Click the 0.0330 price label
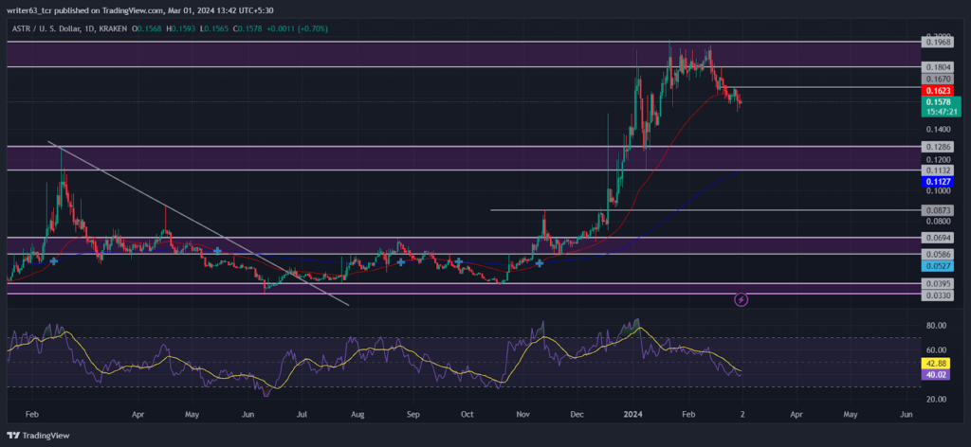This screenshot has width=971, height=447. (936, 296)
